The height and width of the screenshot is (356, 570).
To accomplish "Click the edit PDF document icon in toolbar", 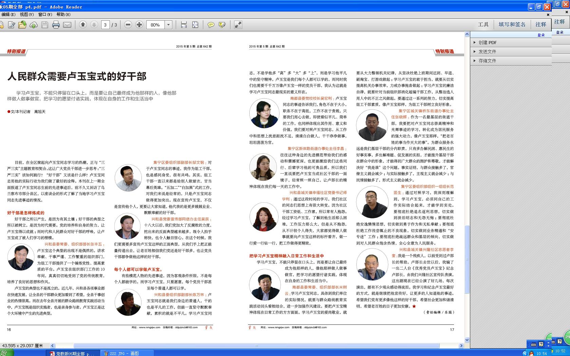I will click(11, 25).
